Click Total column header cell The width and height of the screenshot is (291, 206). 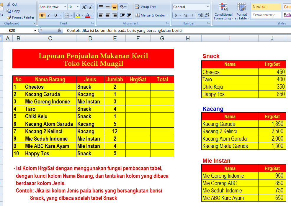162,80
